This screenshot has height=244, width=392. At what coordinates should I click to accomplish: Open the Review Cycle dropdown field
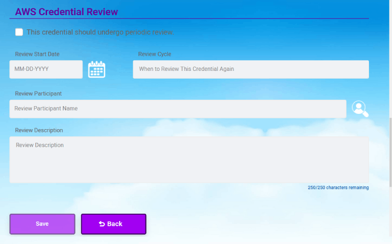tap(251, 69)
